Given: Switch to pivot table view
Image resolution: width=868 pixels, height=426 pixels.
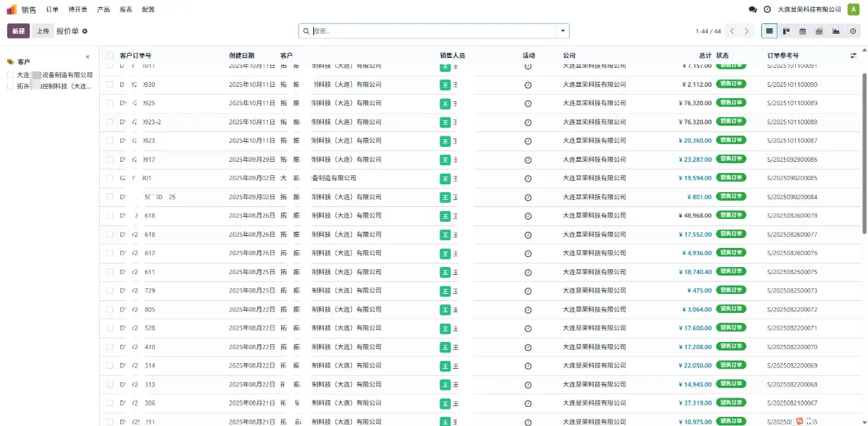Looking at the screenshot, I should coord(819,31).
